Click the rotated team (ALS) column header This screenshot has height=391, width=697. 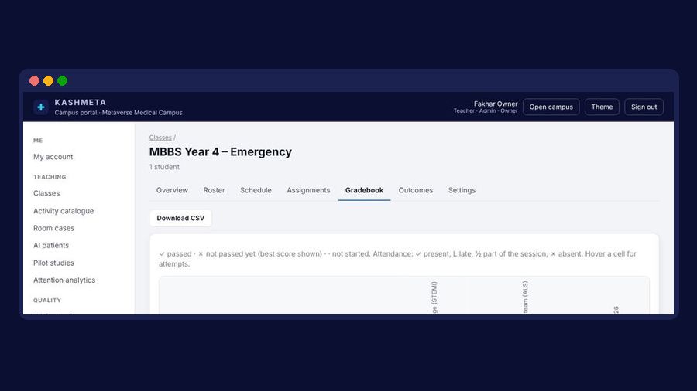[x=525, y=297]
